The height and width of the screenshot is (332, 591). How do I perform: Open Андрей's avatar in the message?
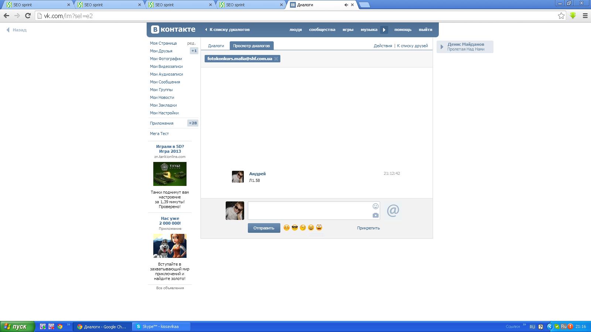point(238,177)
